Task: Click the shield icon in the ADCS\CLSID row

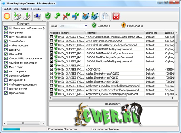Action: coord(56,69)
